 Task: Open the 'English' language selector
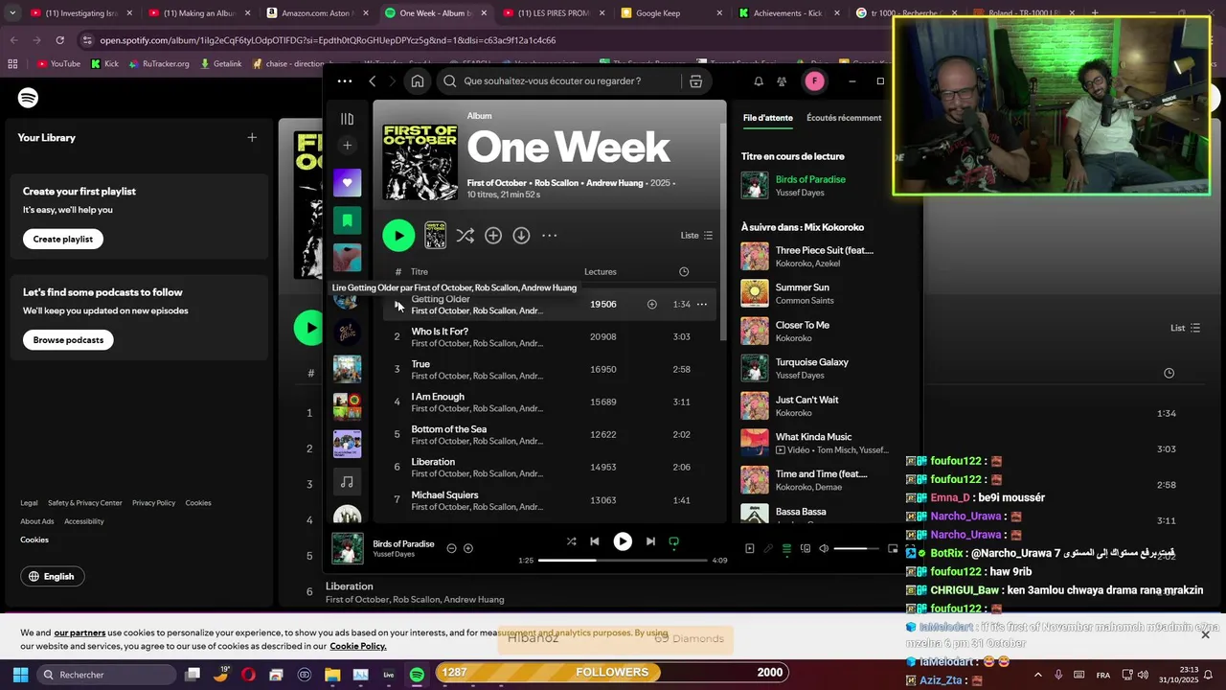52,576
